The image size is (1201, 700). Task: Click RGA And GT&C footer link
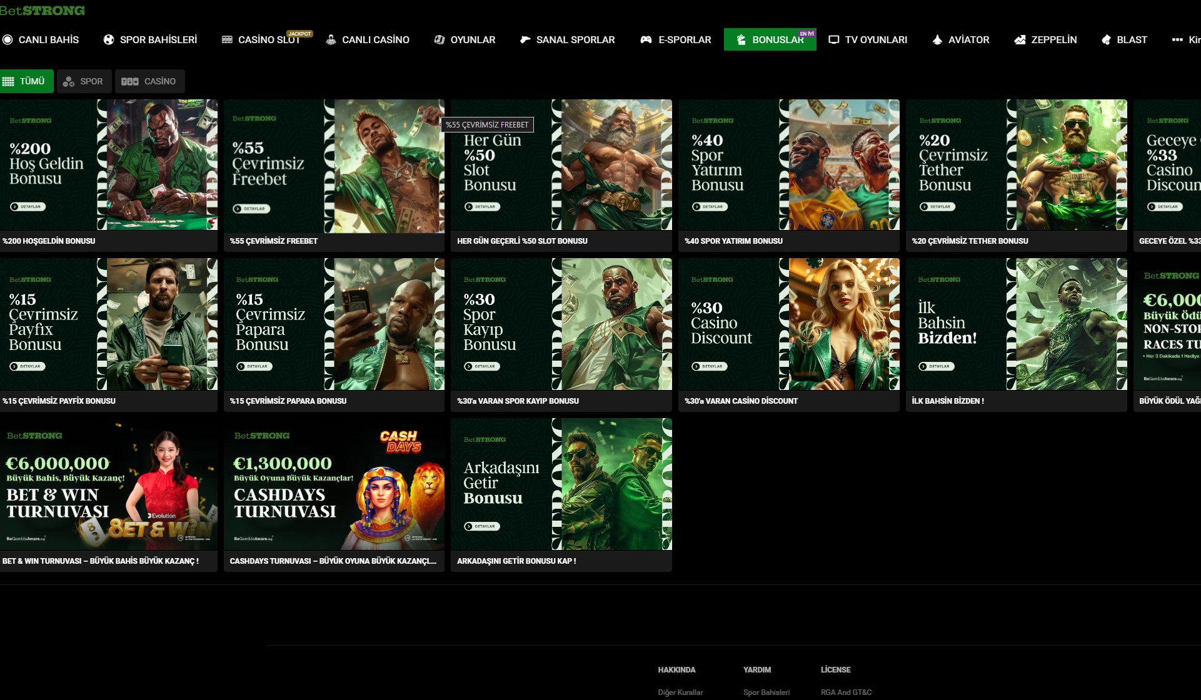(846, 692)
